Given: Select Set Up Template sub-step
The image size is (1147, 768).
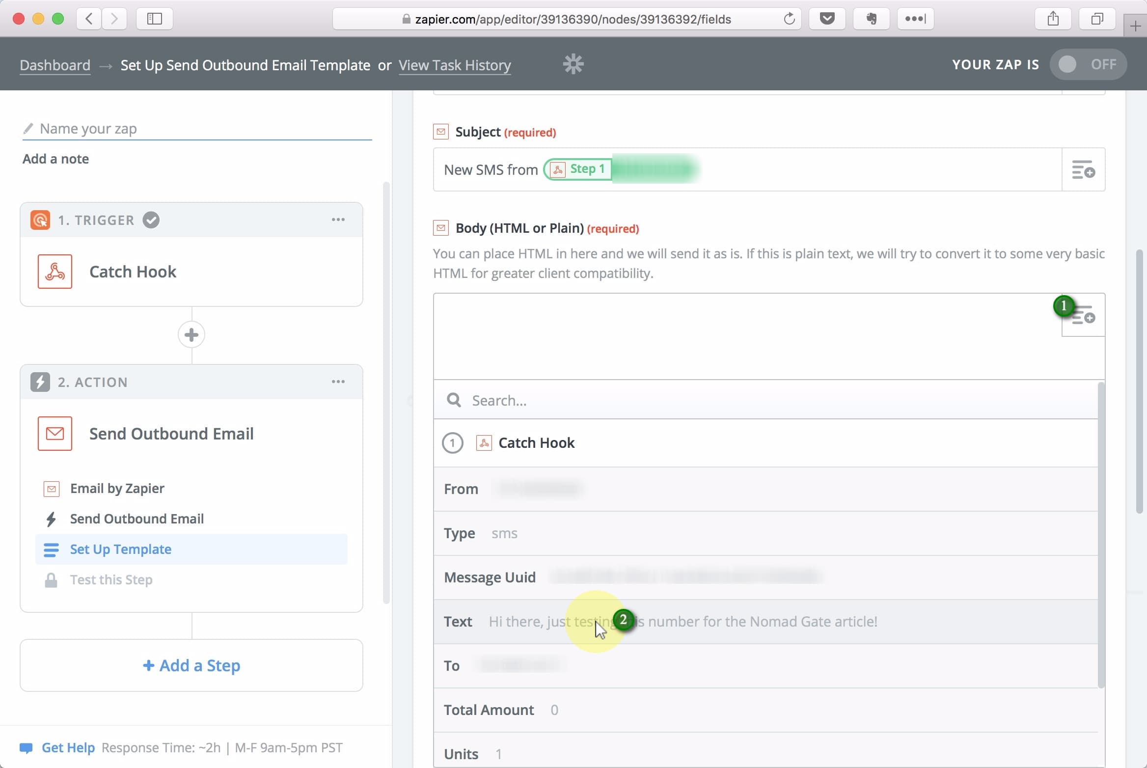Looking at the screenshot, I should click(x=191, y=549).
